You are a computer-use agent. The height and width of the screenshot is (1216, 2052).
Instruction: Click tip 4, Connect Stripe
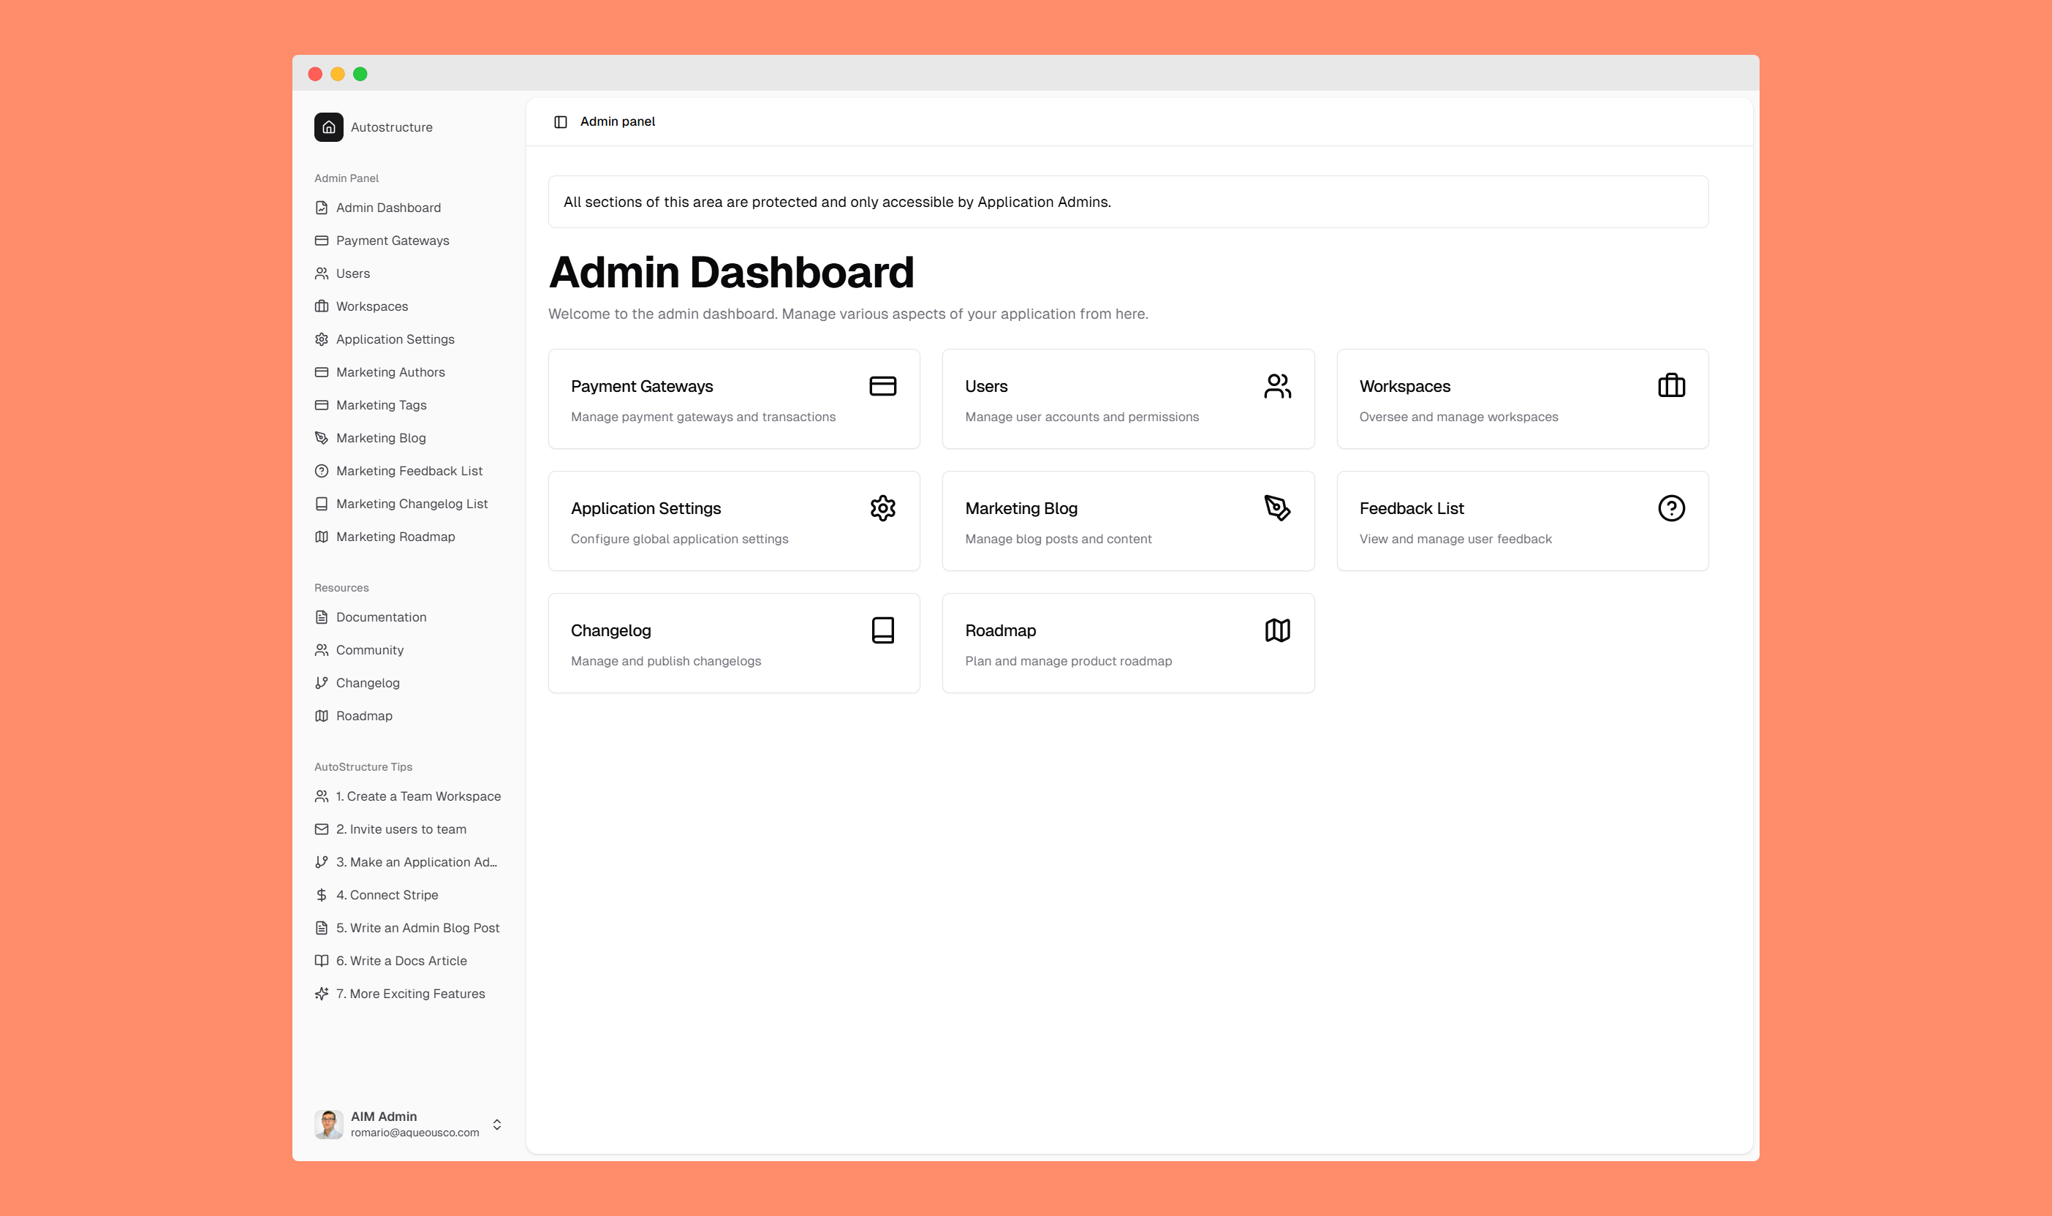click(387, 895)
